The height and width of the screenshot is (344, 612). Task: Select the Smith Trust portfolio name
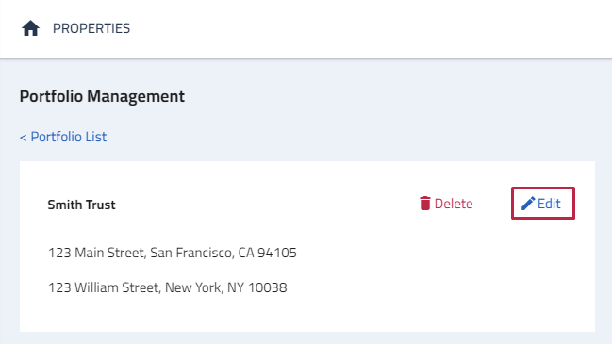82,205
